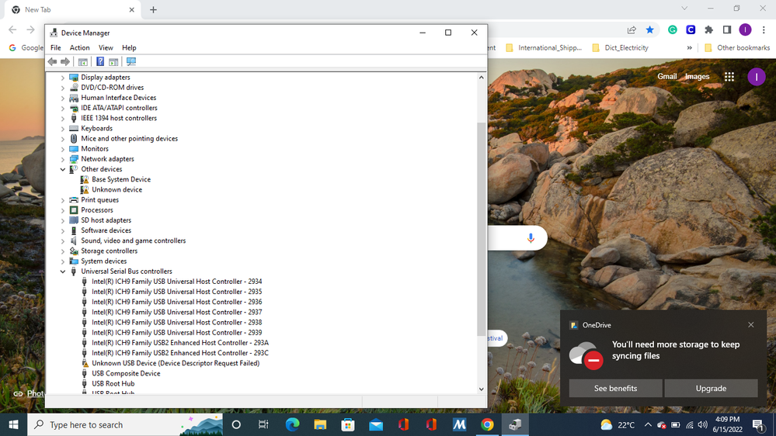Click Show/Hide Console Tree toolbar icon
The width and height of the screenshot is (776, 436).
82,62
